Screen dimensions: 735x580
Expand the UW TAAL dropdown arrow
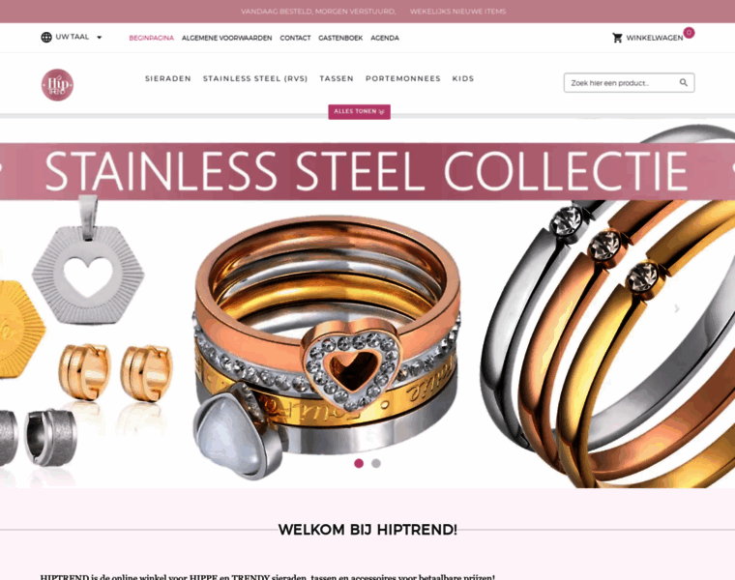pos(99,38)
